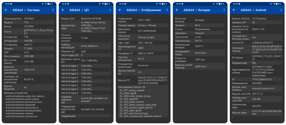286x125 pixels.
Task: Tap the Температура 39,7°C row
Action: coord(200,41)
